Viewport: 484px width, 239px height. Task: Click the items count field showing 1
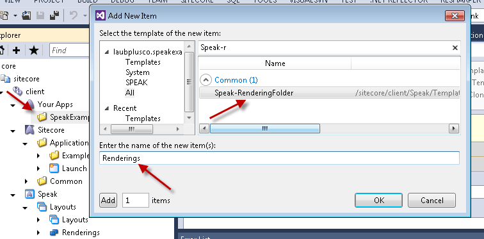coord(136,201)
